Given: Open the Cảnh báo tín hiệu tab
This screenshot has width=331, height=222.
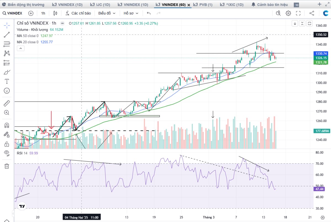Looking at the screenshot, I should (x=270, y=5).
